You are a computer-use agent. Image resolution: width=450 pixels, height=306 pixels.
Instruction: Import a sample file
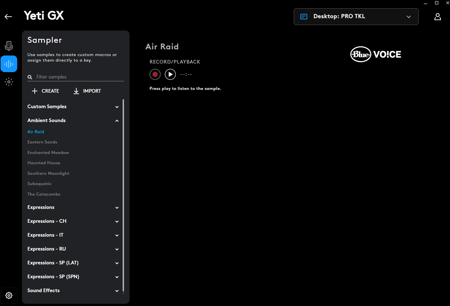click(87, 91)
